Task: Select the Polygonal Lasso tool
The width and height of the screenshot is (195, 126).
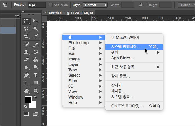Action: pyautogui.click(x=26, y=29)
